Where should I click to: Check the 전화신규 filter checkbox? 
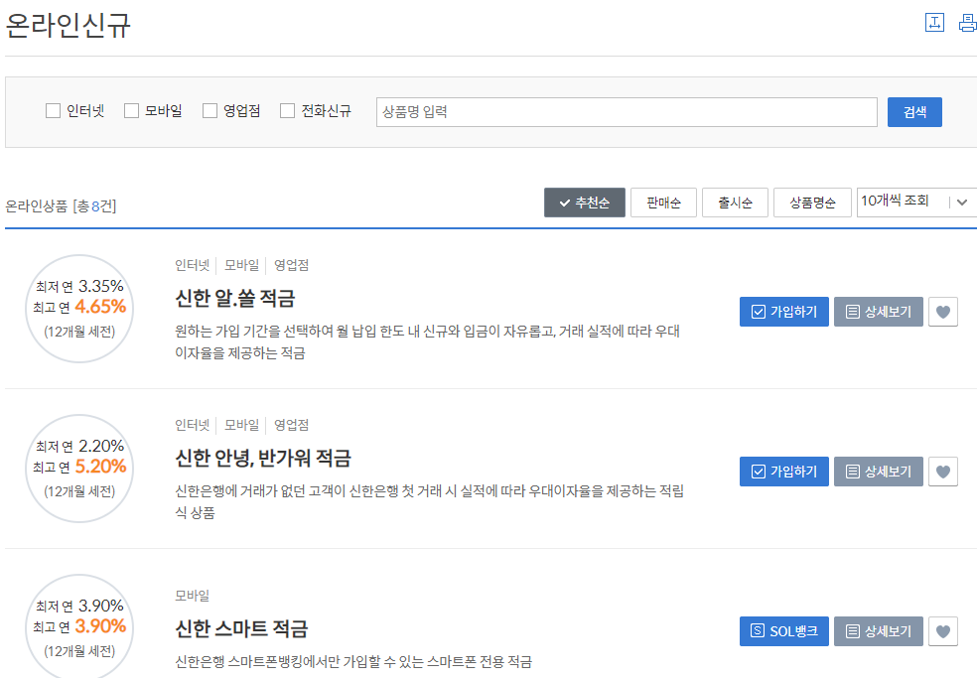pyautogui.click(x=287, y=111)
